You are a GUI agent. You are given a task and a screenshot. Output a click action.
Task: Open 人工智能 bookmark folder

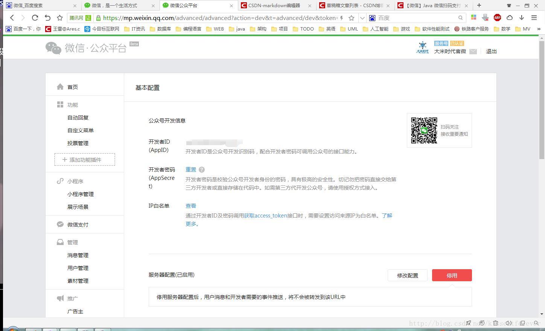click(x=376, y=29)
